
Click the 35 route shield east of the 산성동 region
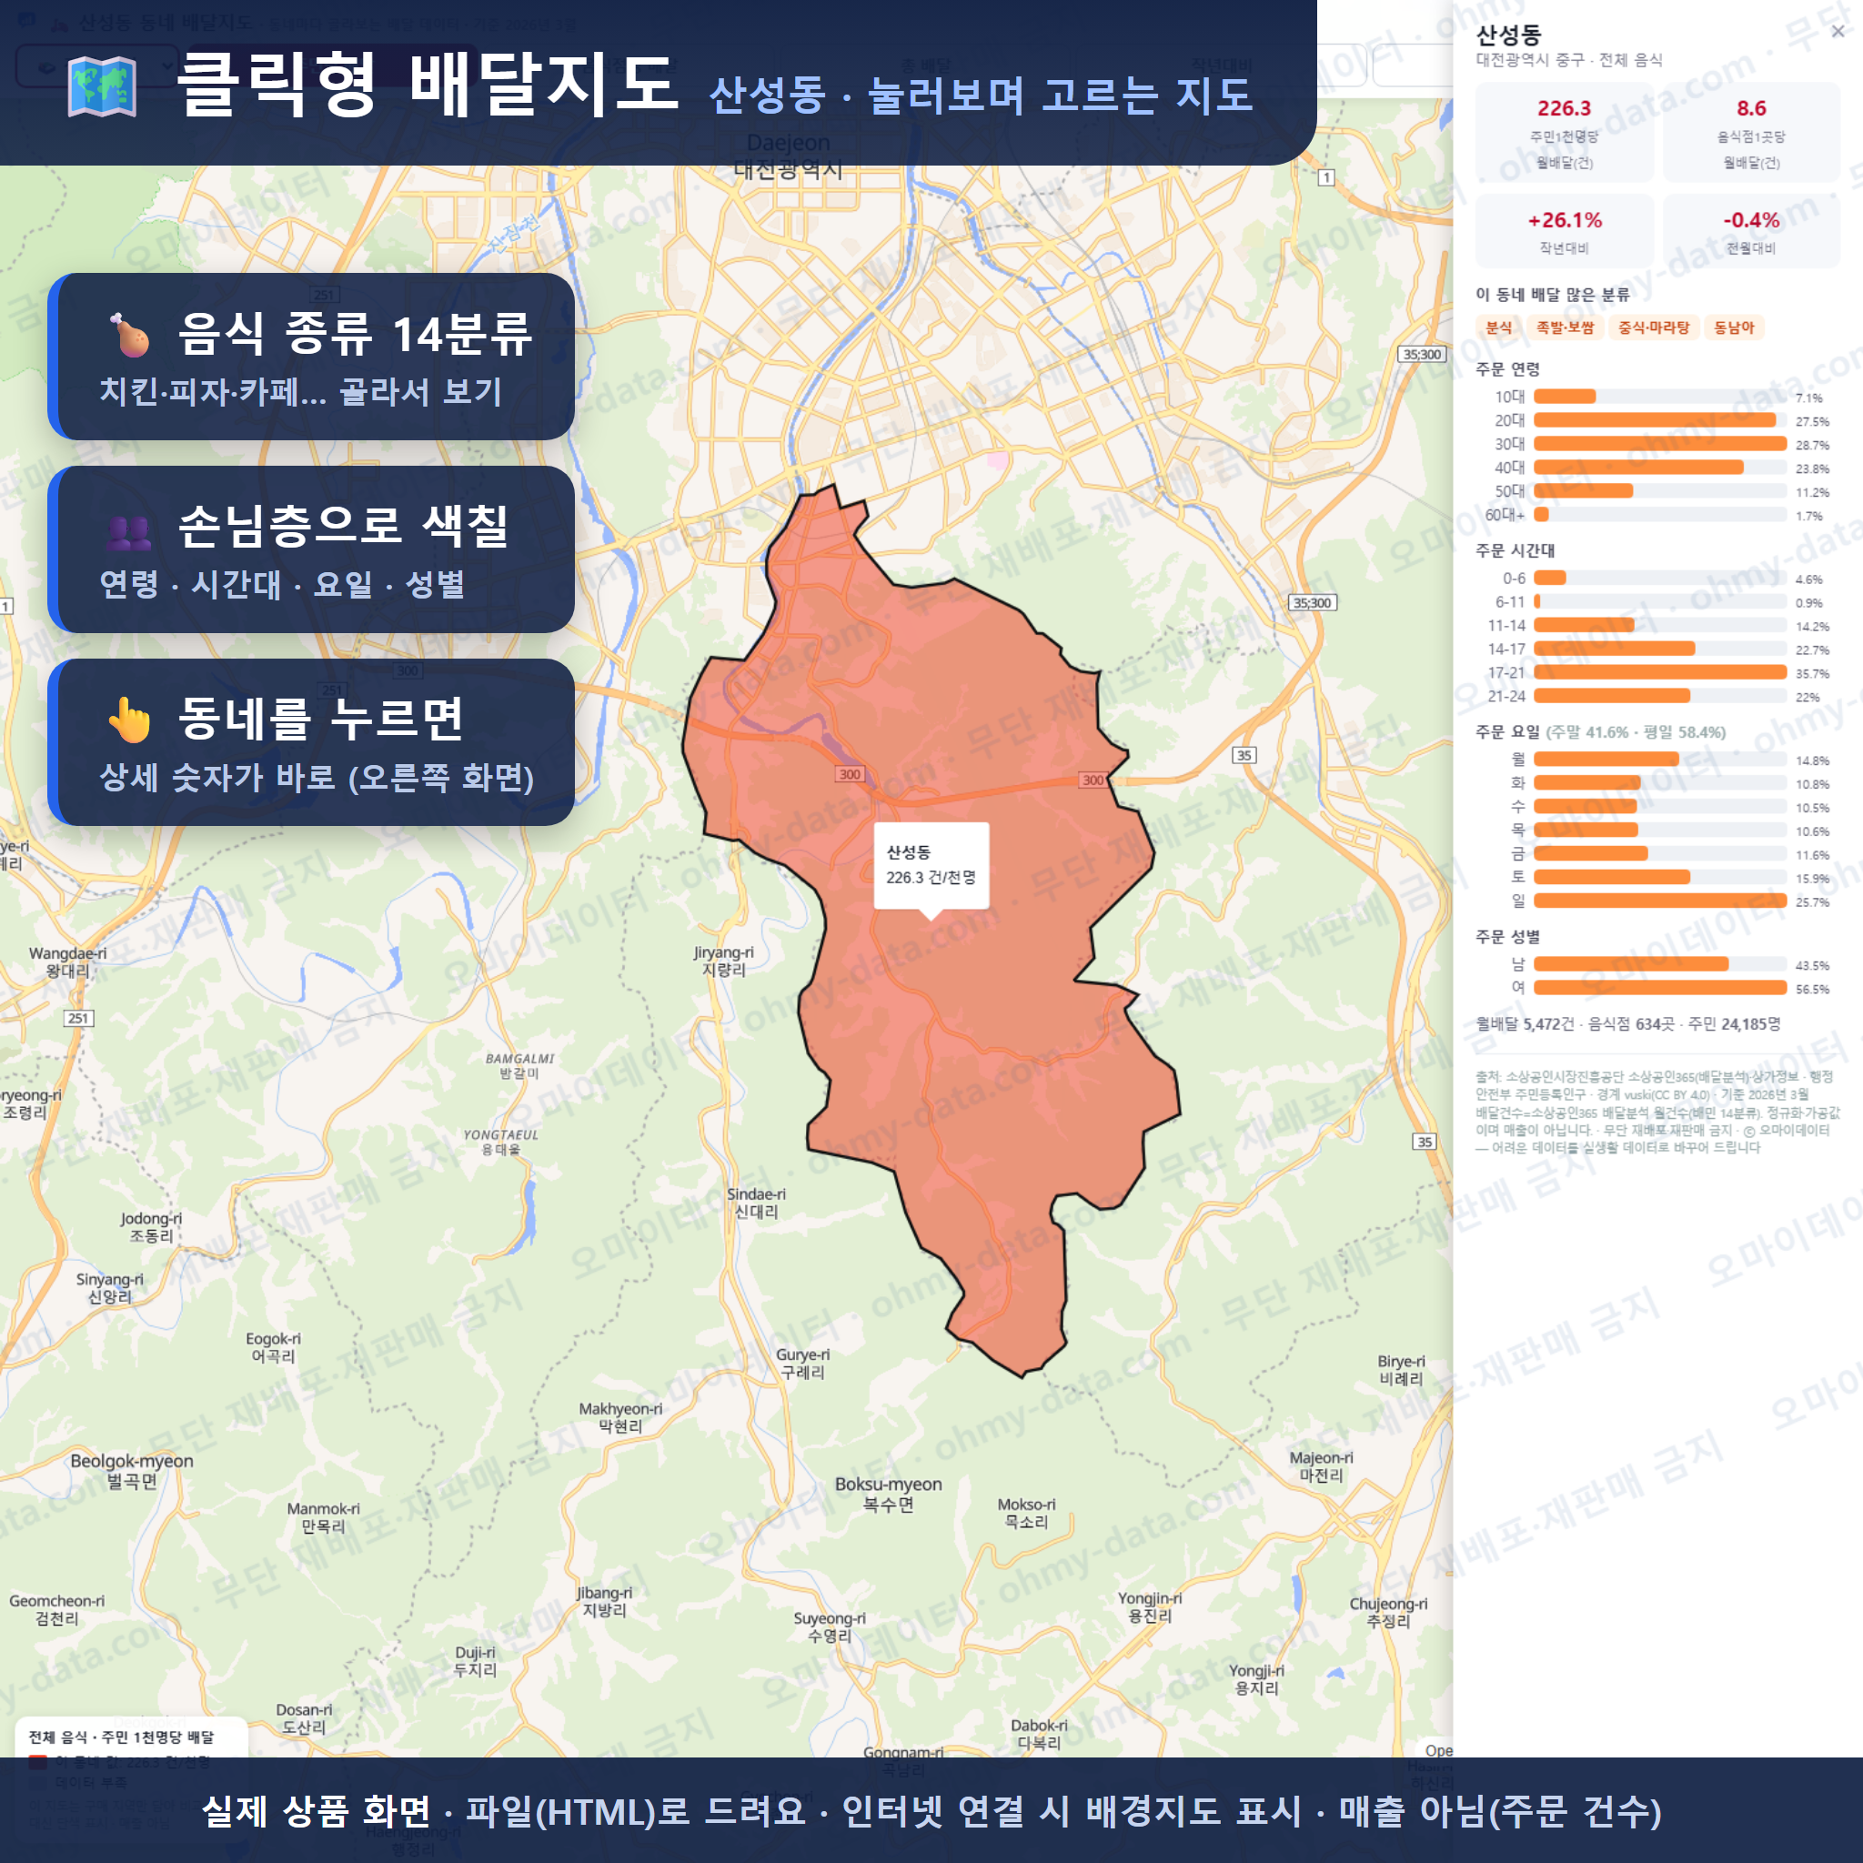click(x=1245, y=755)
